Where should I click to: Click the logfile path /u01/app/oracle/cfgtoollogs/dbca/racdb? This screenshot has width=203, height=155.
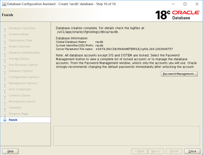[88, 32]
